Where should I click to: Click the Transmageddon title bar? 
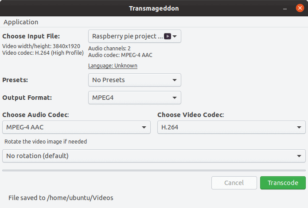coord(154,8)
